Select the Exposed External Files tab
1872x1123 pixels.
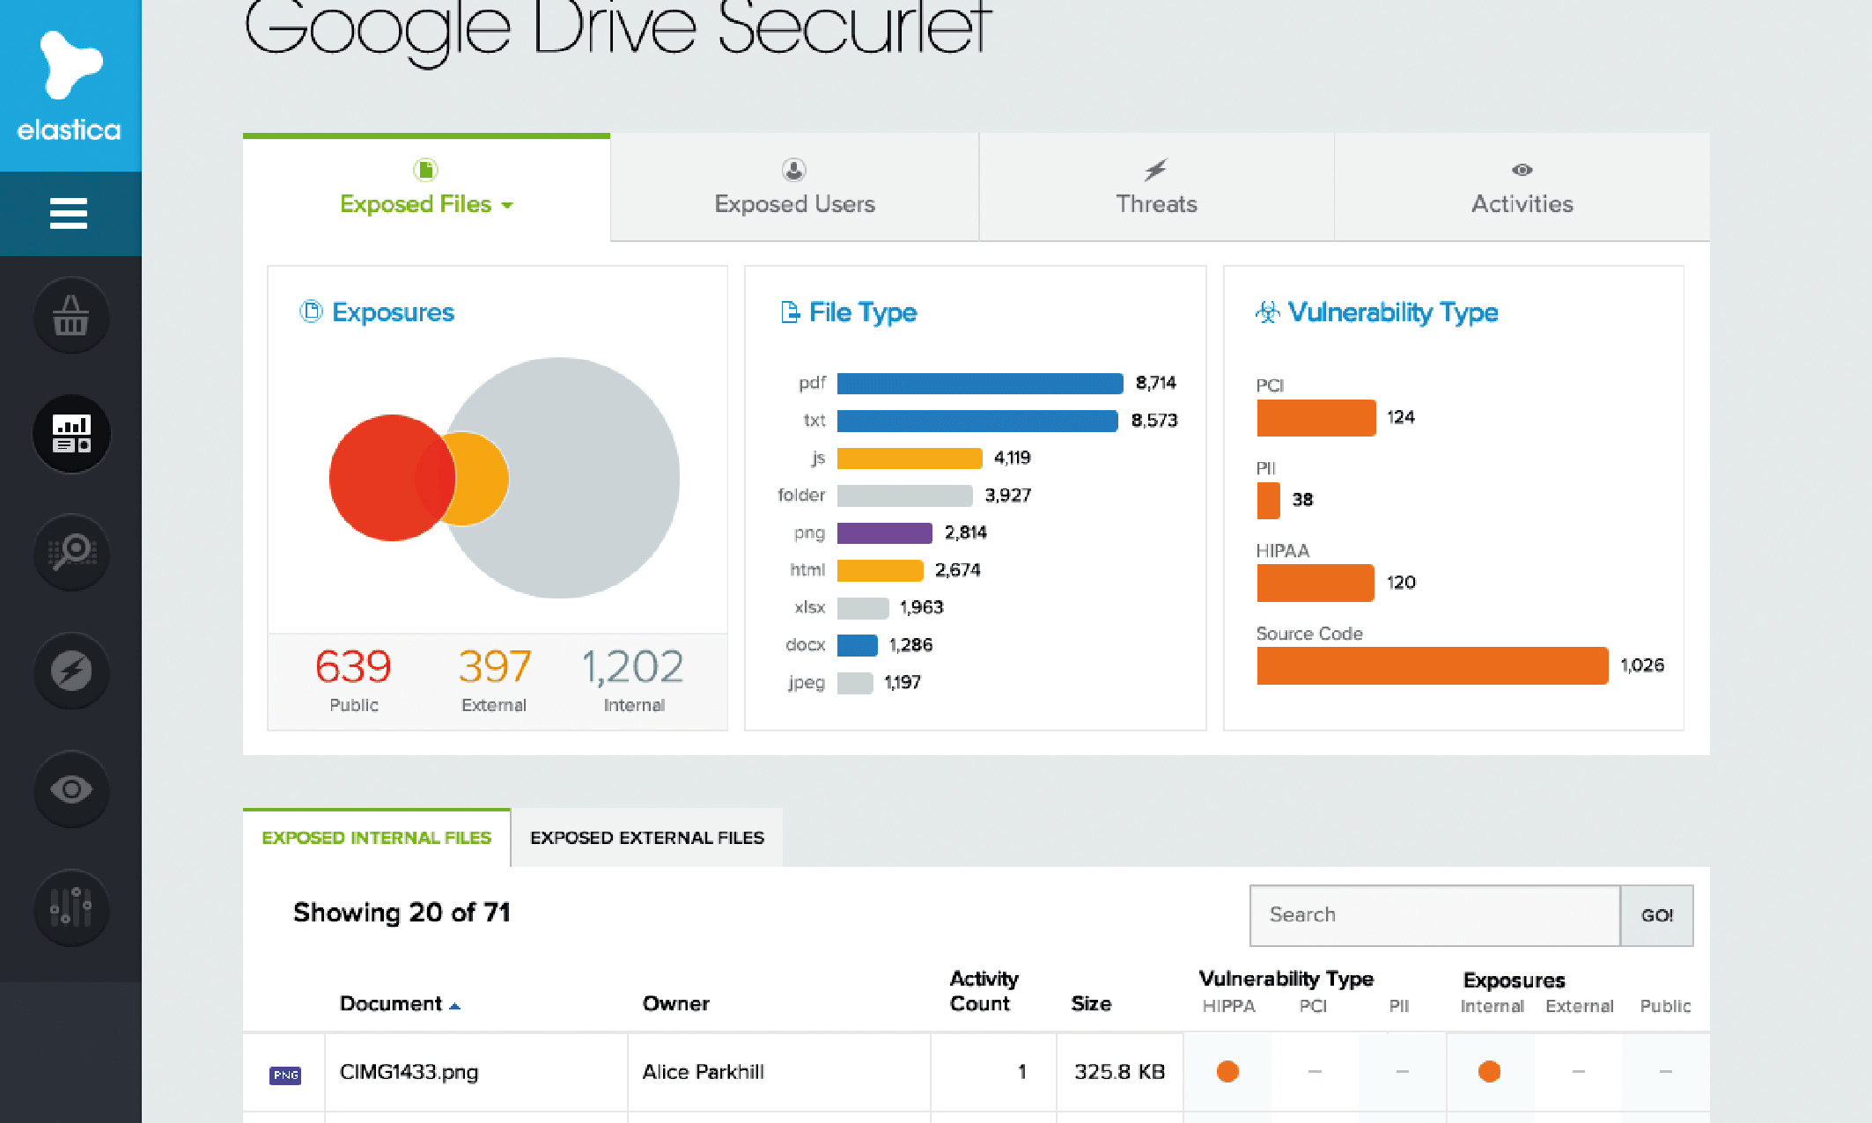coord(647,838)
